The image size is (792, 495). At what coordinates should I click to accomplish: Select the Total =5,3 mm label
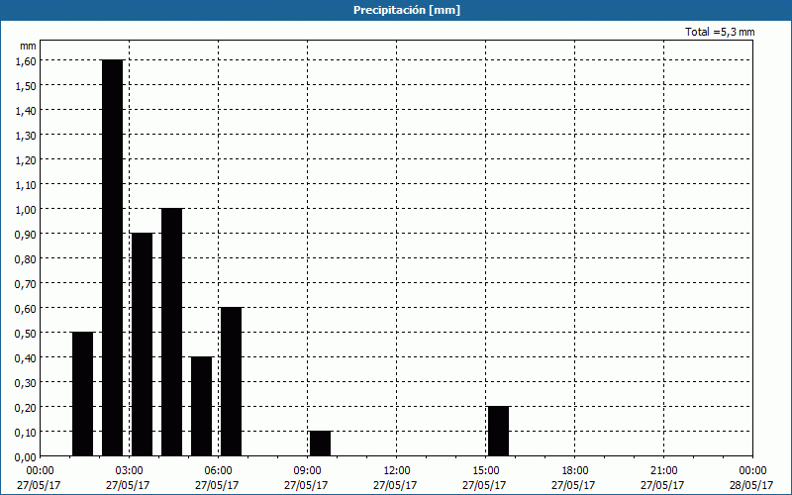pos(720,32)
